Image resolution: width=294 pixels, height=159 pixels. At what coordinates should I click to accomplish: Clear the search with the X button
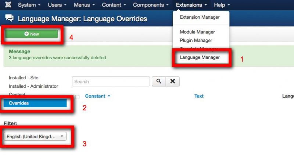[173, 82]
